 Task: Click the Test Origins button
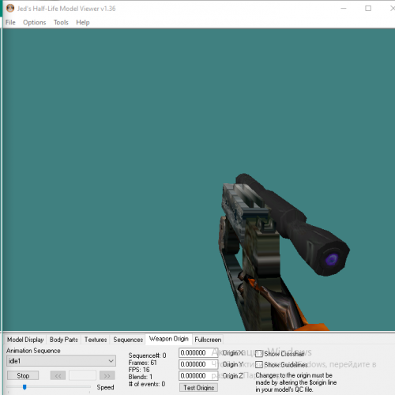coord(199,388)
